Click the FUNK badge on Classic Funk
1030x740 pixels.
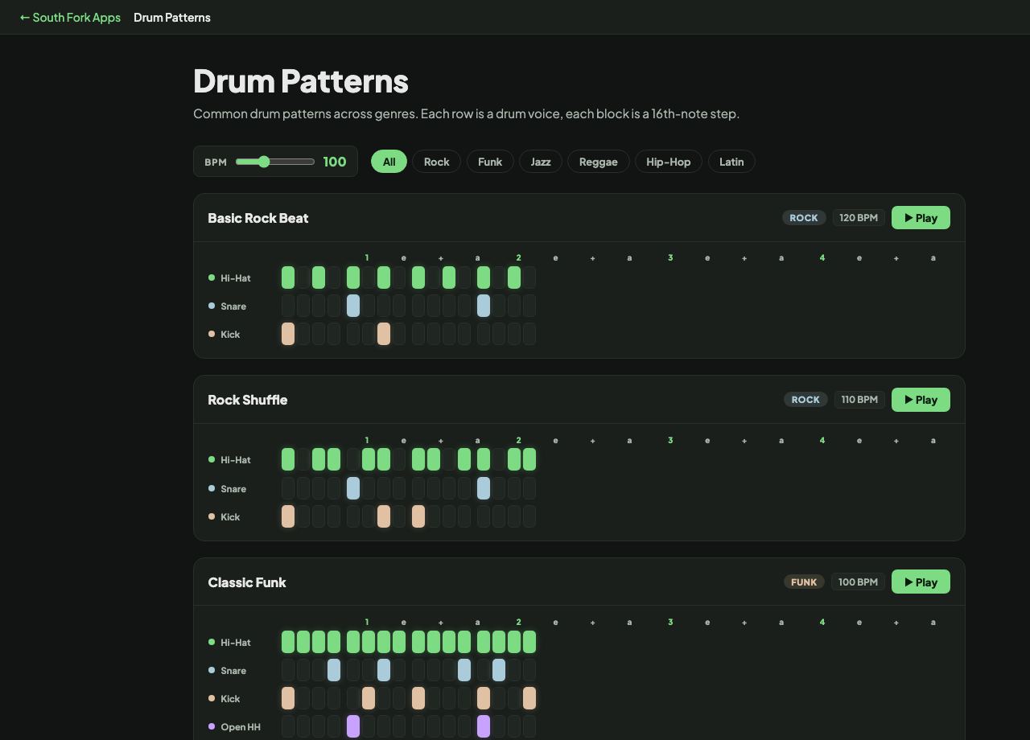[804, 582]
